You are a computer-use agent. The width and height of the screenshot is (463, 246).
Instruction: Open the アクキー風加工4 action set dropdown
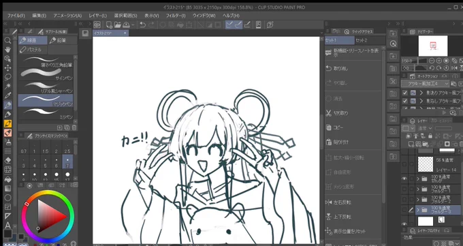tap(426, 84)
